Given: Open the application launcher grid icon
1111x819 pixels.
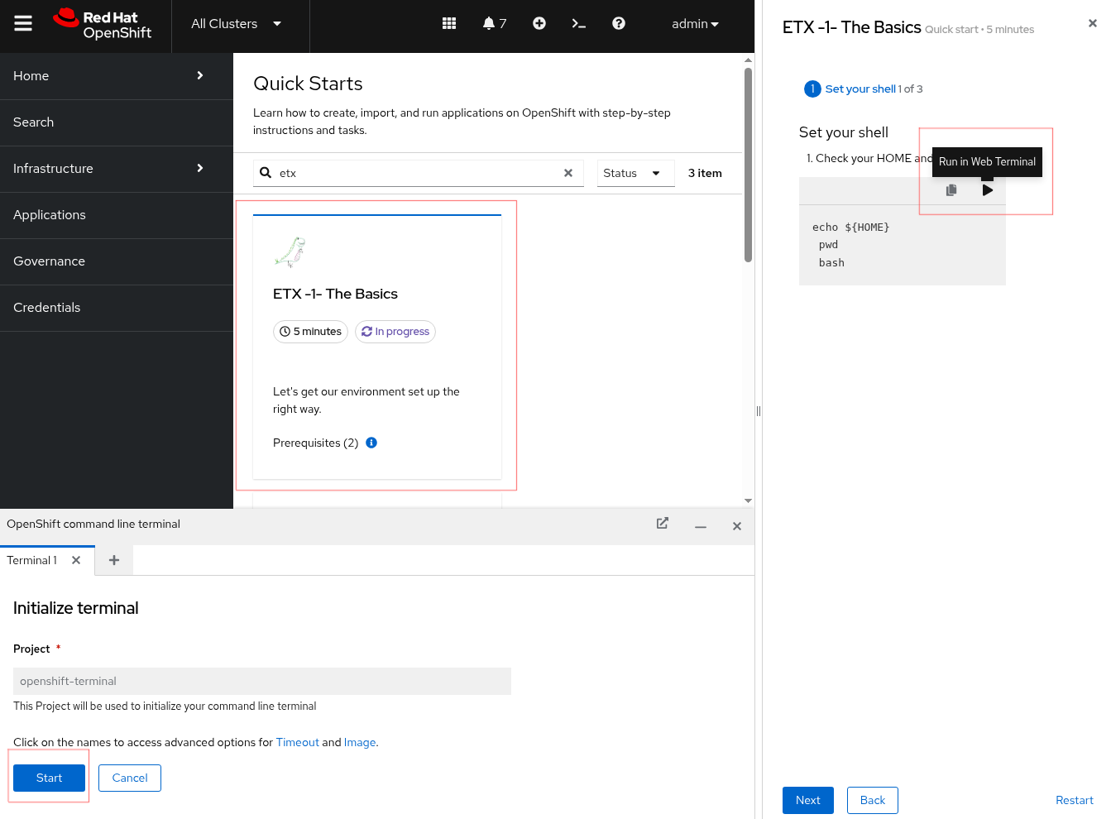Looking at the screenshot, I should pos(449,24).
